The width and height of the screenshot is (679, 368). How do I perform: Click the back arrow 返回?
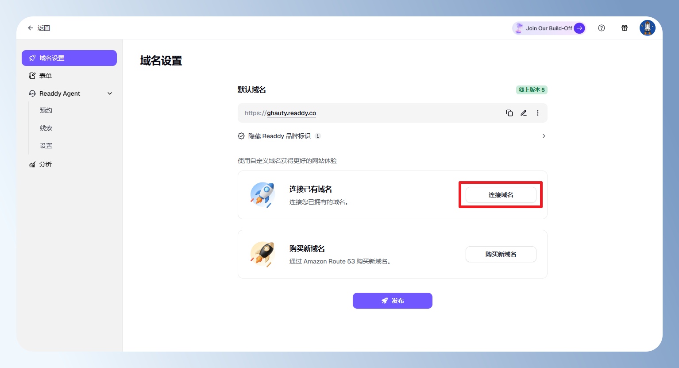[x=39, y=28]
